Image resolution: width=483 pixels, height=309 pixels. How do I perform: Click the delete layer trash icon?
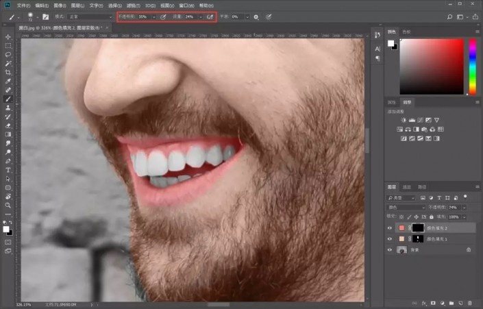(471, 301)
